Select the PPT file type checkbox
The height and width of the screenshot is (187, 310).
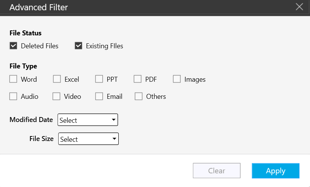tap(99, 79)
